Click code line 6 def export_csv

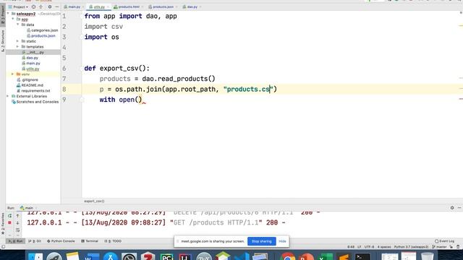pyautogui.click(x=117, y=69)
